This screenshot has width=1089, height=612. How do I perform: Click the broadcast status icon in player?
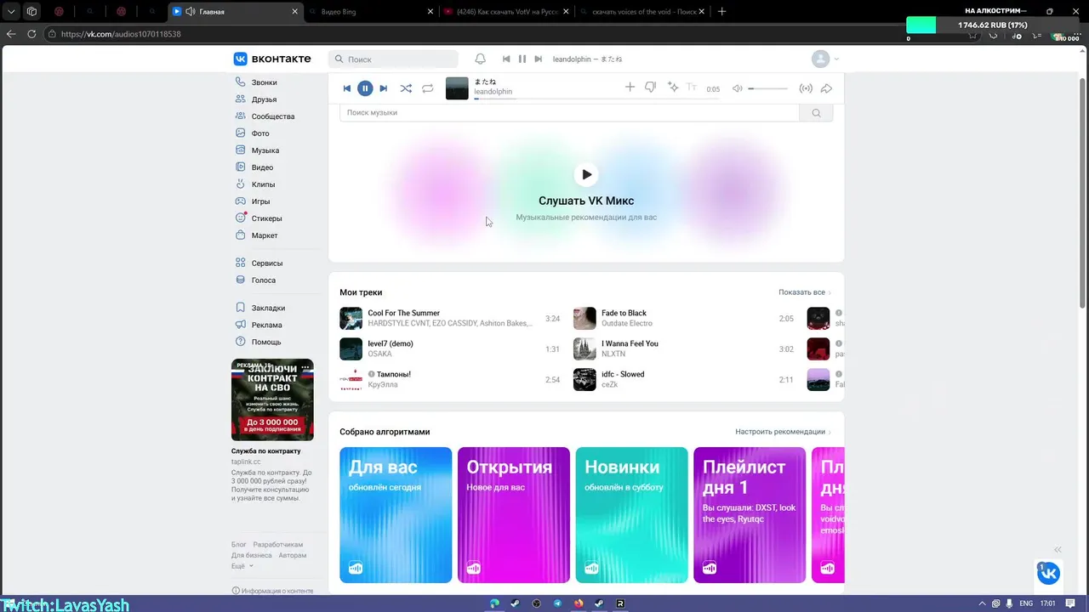click(806, 88)
